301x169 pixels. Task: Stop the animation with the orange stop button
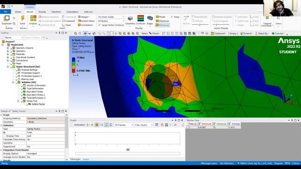(97, 125)
